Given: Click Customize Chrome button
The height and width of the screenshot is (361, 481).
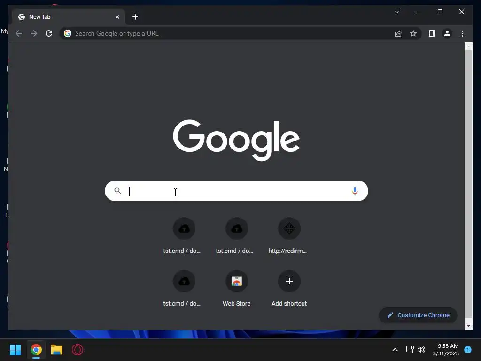Looking at the screenshot, I should [x=418, y=315].
